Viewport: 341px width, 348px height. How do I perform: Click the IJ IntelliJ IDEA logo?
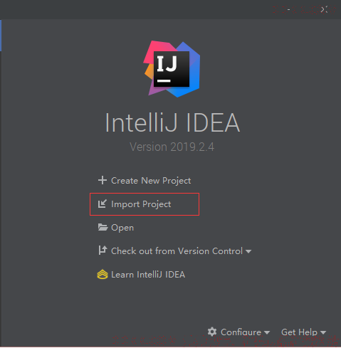[172, 69]
